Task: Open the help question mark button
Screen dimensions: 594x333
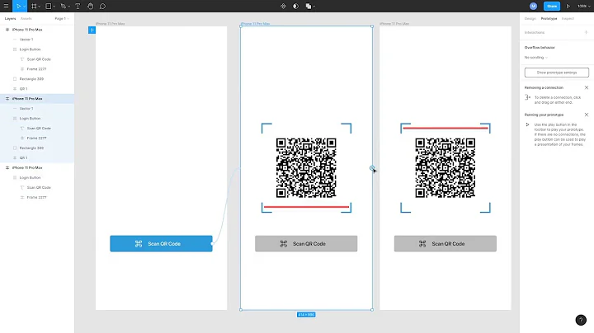Action: pyautogui.click(x=581, y=320)
